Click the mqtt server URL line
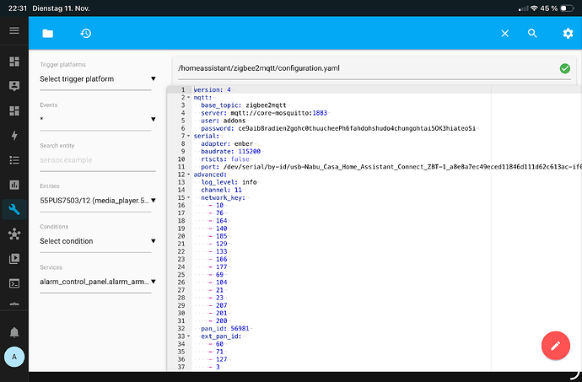Image resolution: width=582 pixels, height=382 pixels. 264,113
